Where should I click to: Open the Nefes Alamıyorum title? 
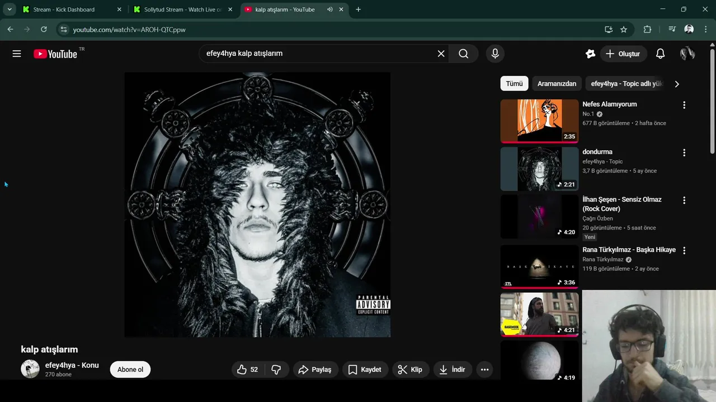coord(610,104)
